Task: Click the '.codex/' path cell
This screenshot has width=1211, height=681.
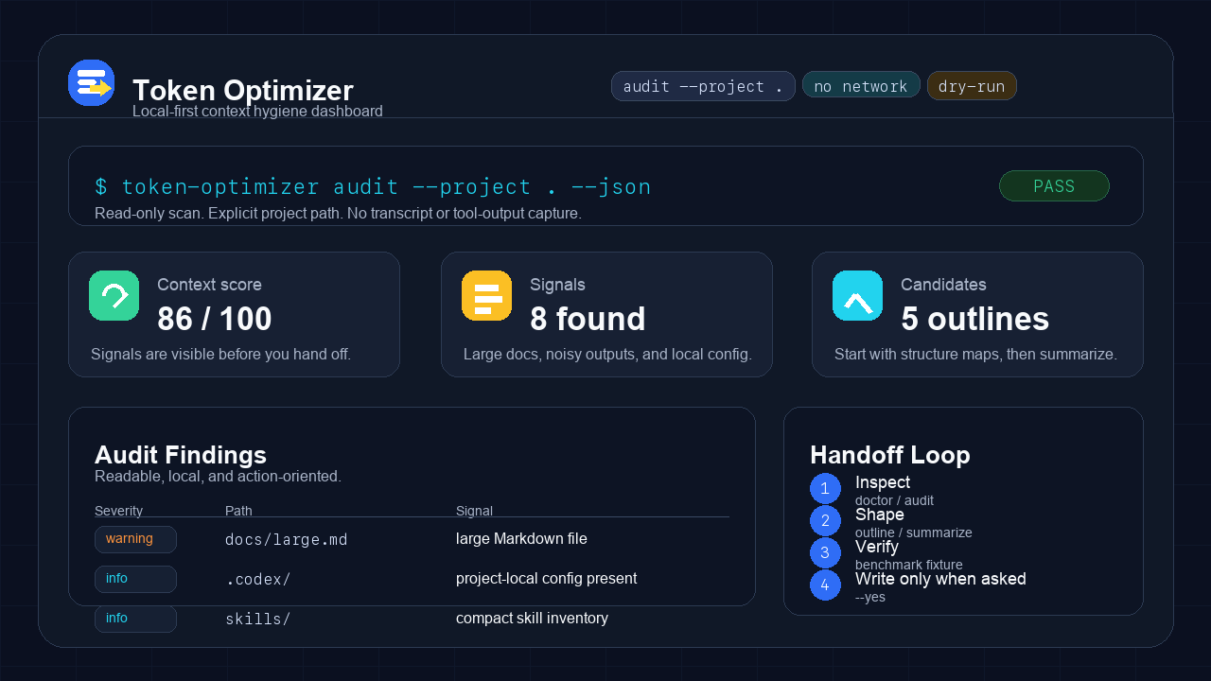Action: point(258,580)
